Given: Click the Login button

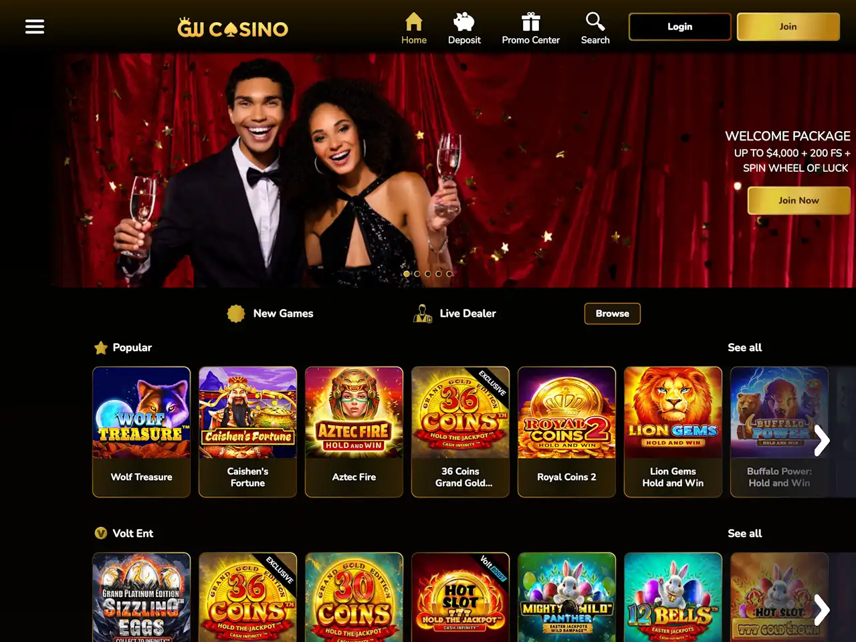Looking at the screenshot, I should [x=680, y=27].
